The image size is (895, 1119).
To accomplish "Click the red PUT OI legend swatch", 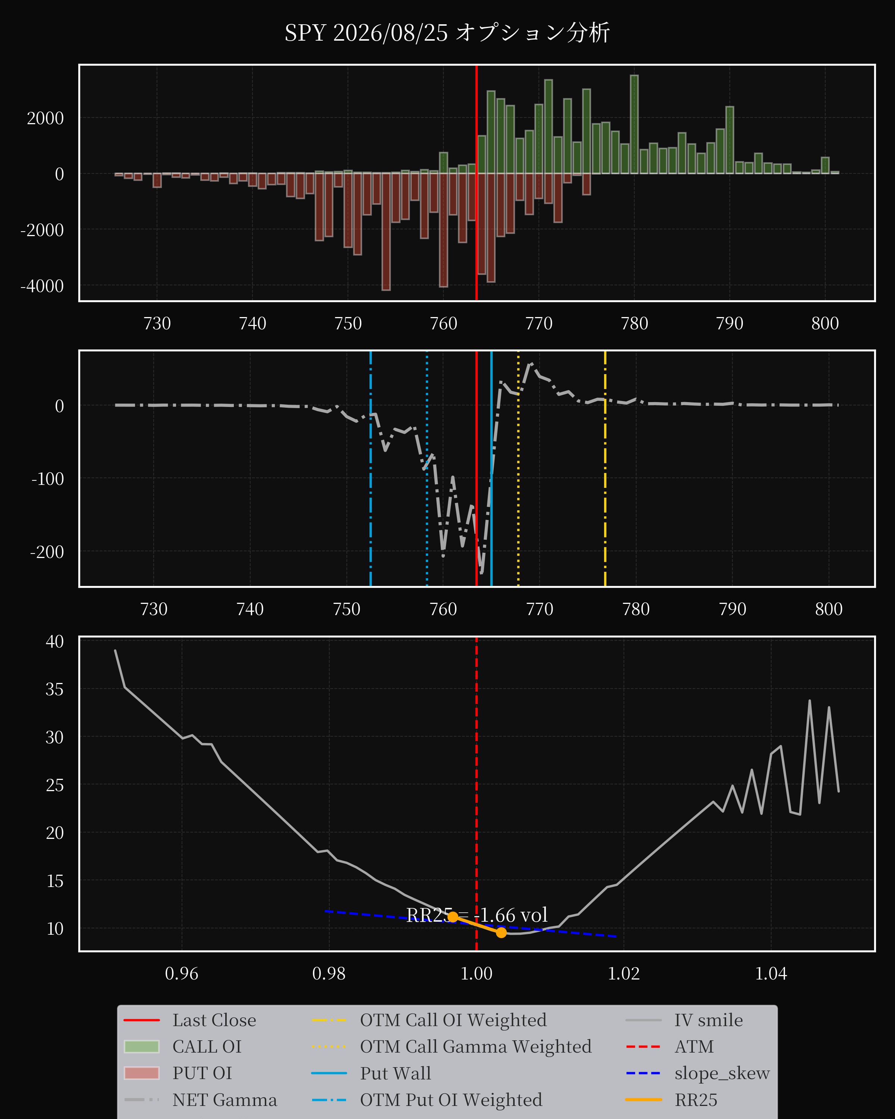I will [x=142, y=1073].
